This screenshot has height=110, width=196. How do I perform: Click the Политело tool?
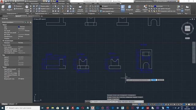pyautogui.click(x=18, y=6)
